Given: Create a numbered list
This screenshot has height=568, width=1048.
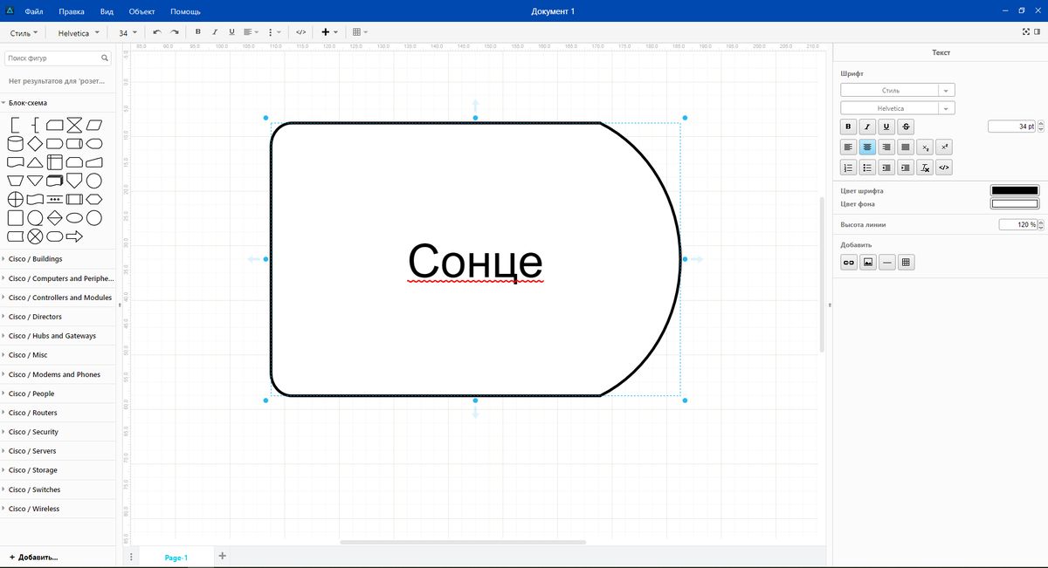Looking at the screenshot, I should 848,168.
